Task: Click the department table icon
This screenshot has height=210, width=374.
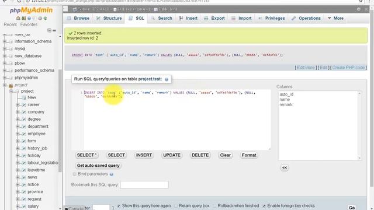Action: click(24, 127)
